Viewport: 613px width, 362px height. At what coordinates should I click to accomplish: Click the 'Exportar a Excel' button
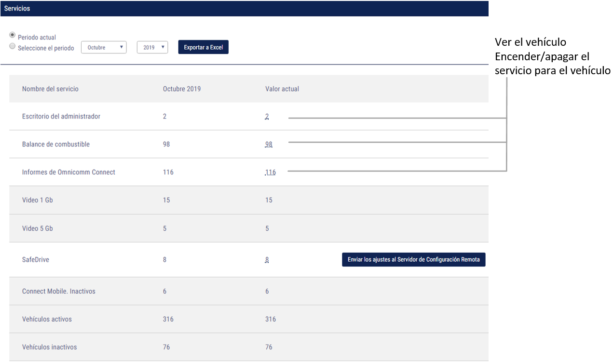point(203,47)
